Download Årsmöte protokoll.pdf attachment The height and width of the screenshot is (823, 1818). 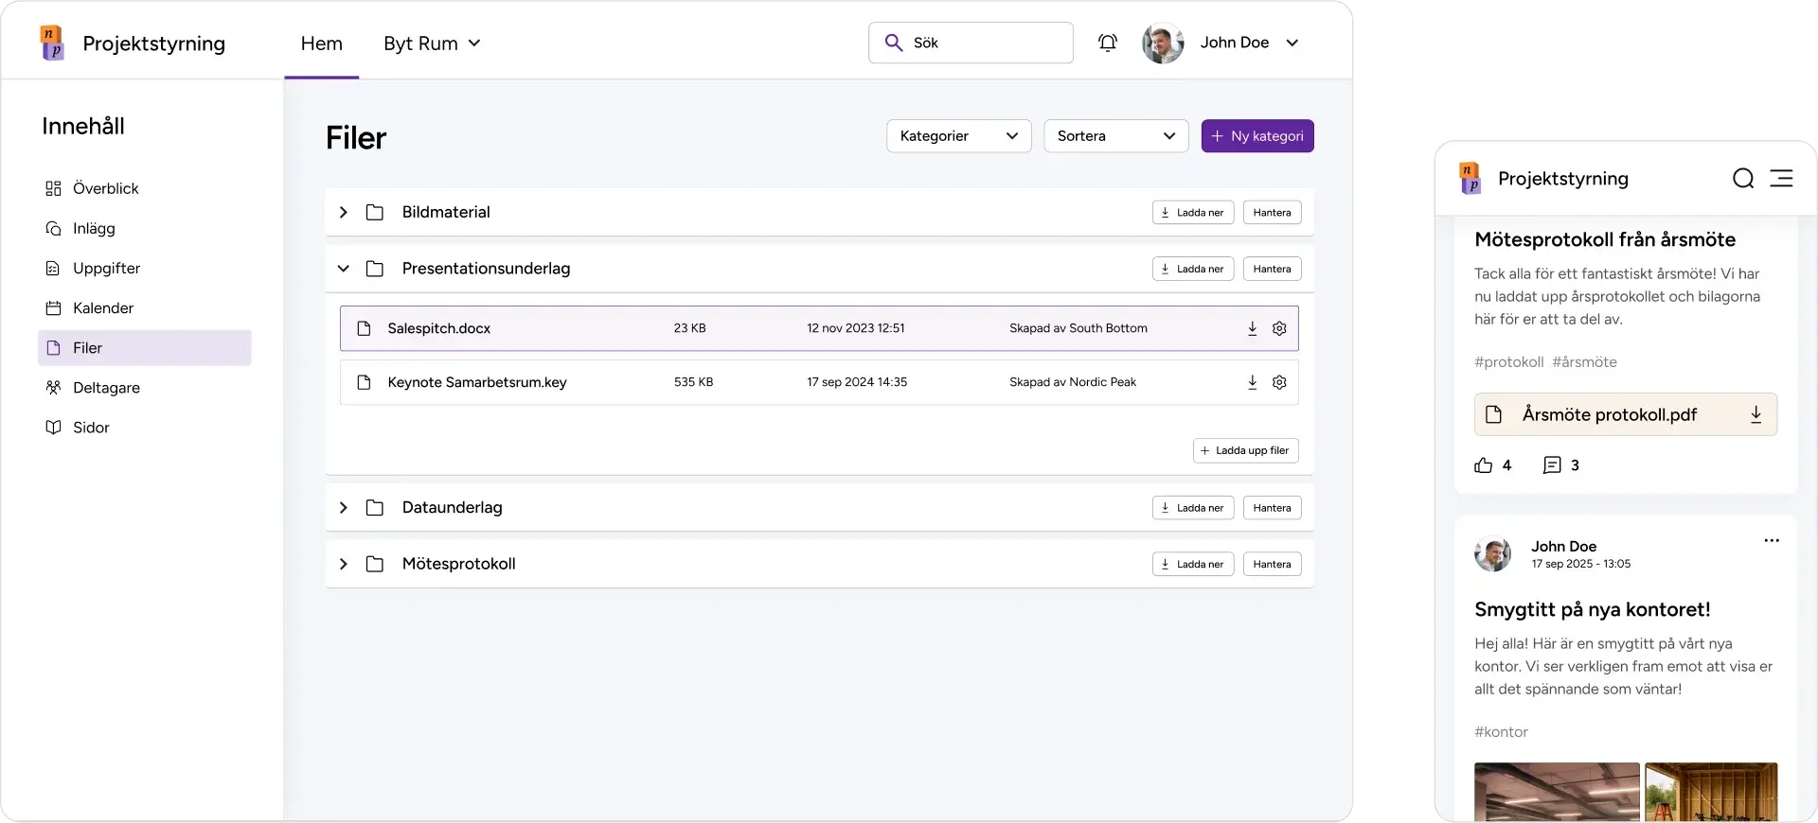pos(1756,414)
